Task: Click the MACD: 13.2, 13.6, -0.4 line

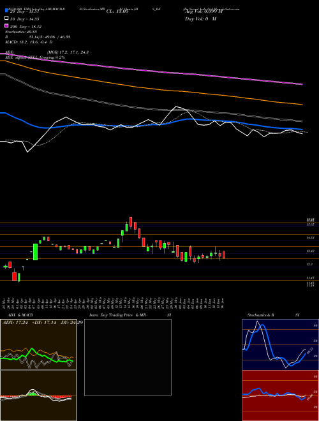Action: pos(29,42)
